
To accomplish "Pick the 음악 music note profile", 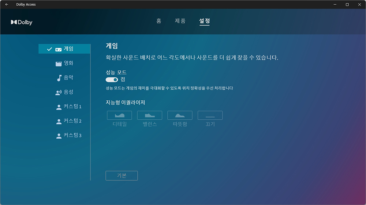I will click(x=64, y=78).
